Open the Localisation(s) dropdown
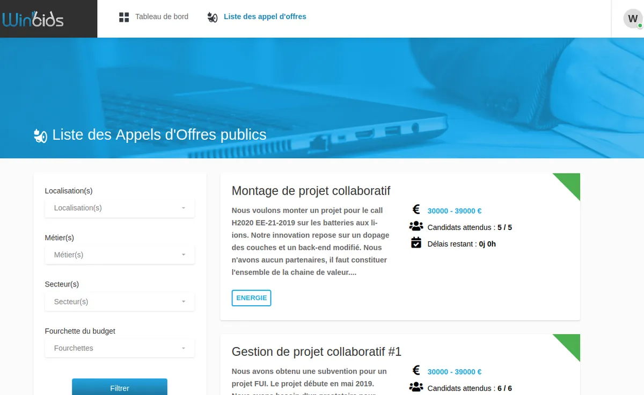 [120, 208]
